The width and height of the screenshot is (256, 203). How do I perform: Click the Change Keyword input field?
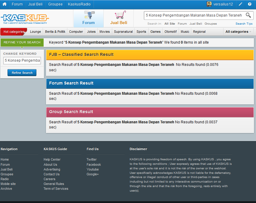(22, 60)
